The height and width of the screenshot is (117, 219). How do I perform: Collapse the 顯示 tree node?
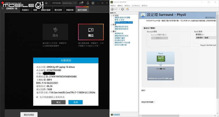click(x=111, y=32)
